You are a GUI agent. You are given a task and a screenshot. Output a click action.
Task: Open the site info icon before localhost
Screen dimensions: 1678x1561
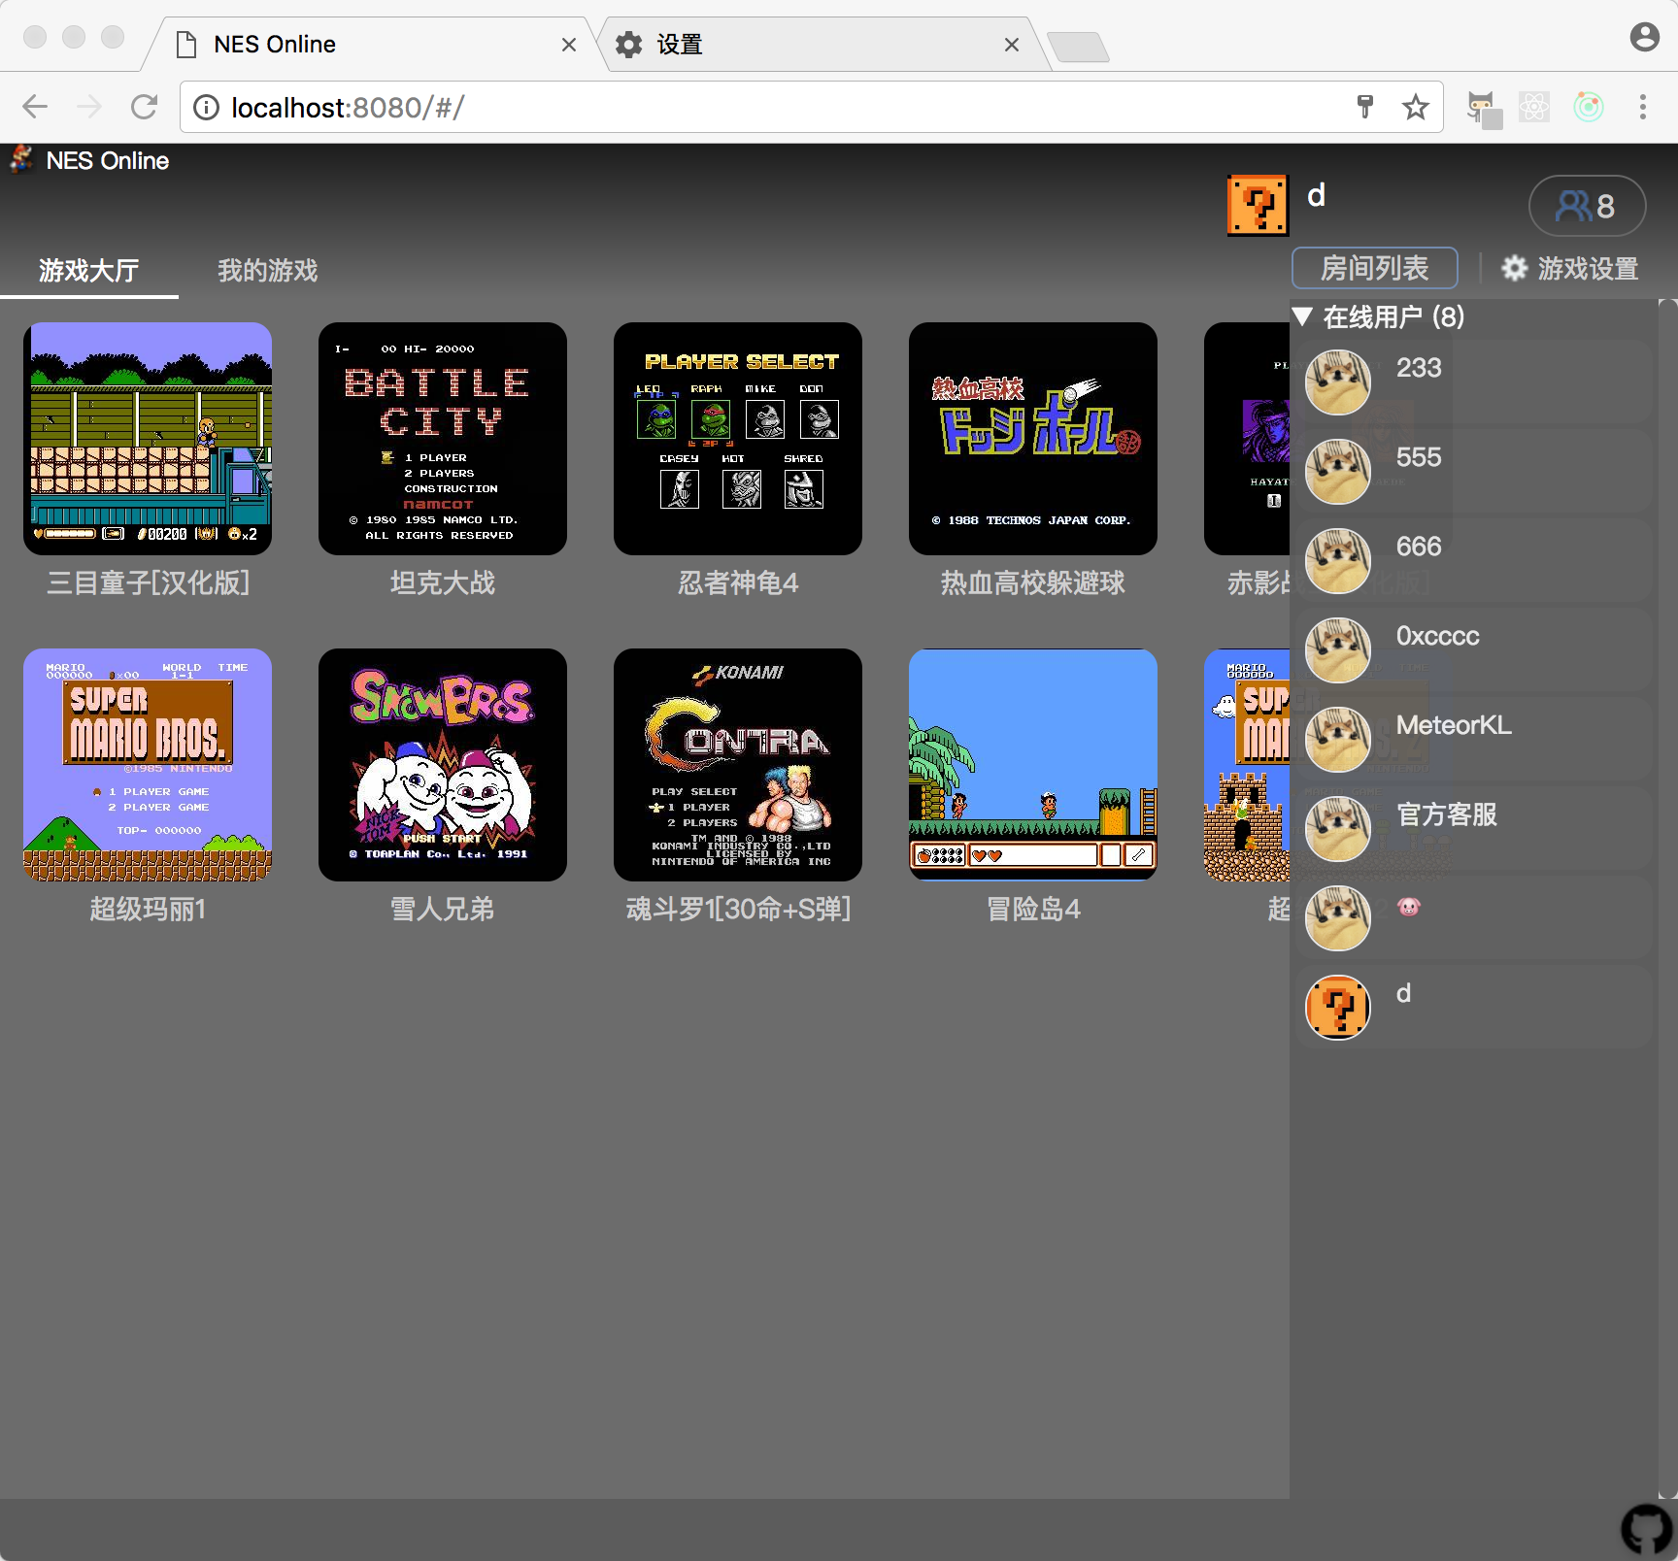[206, 107]
